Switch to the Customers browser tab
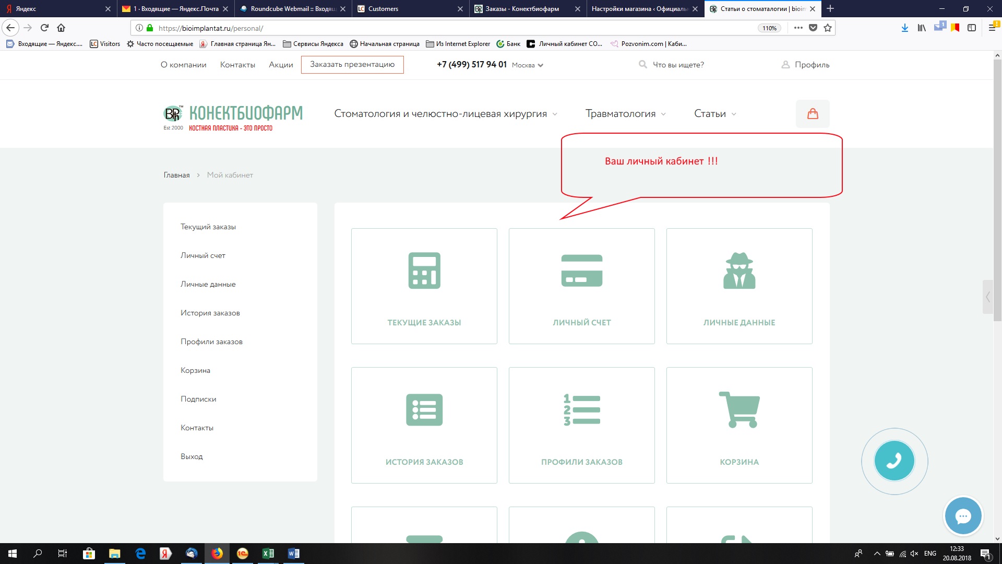 point(383,9)
